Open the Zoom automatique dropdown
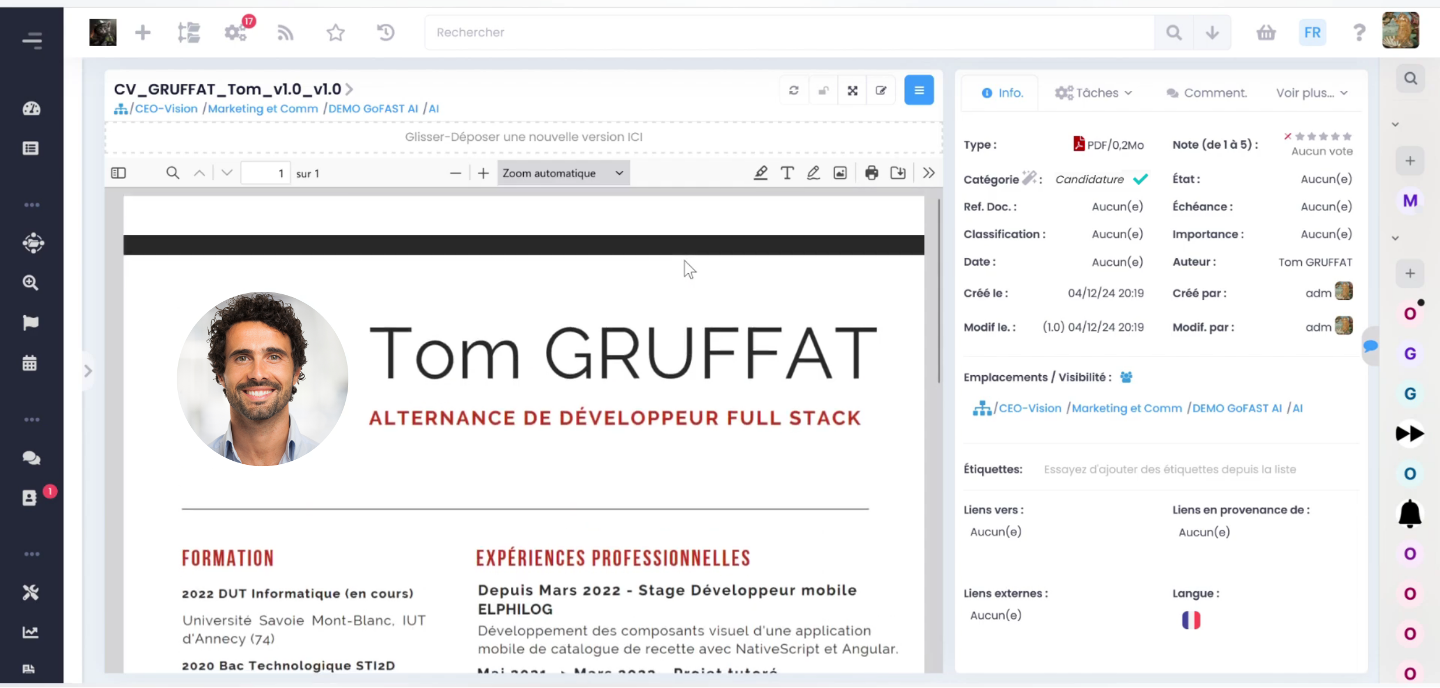1440x688 pixels. click(562, 172)
